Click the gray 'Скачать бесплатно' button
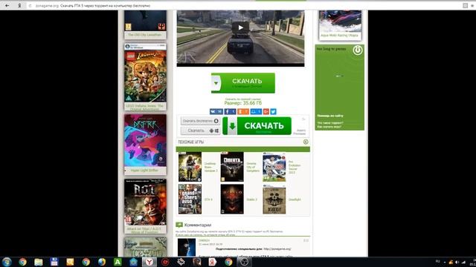This screenshot has width=476, height=267. (200, 121)
